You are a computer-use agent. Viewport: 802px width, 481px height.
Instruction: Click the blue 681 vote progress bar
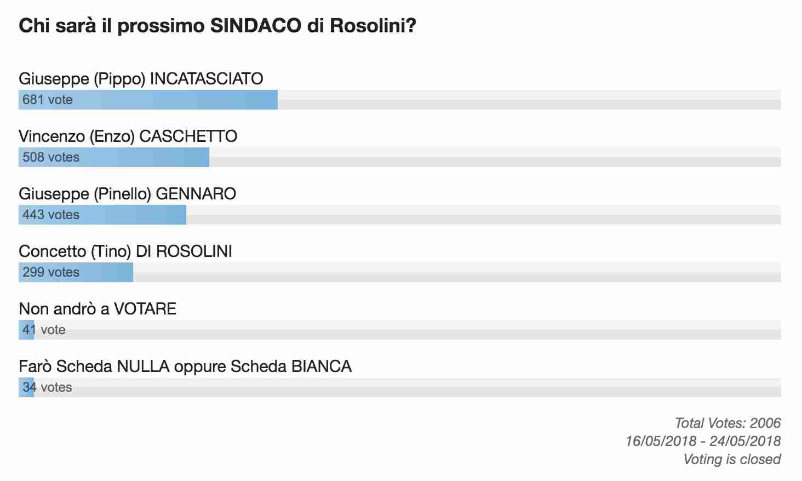(148, 100)
